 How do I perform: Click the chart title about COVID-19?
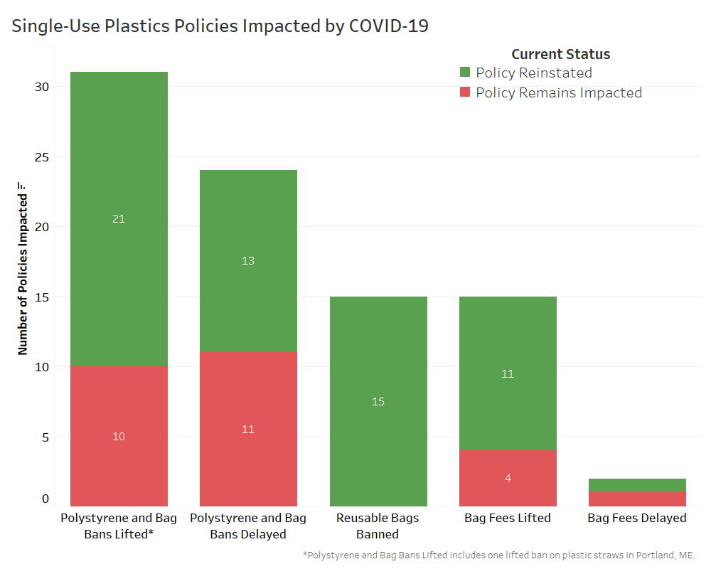[220, 26]
